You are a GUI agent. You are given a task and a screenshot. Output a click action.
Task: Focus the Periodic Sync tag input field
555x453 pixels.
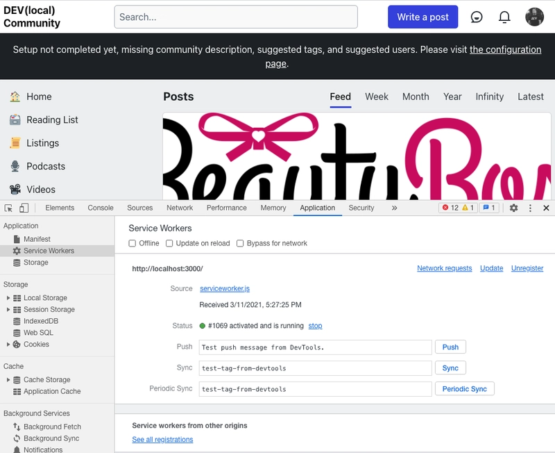pos(315,389)
